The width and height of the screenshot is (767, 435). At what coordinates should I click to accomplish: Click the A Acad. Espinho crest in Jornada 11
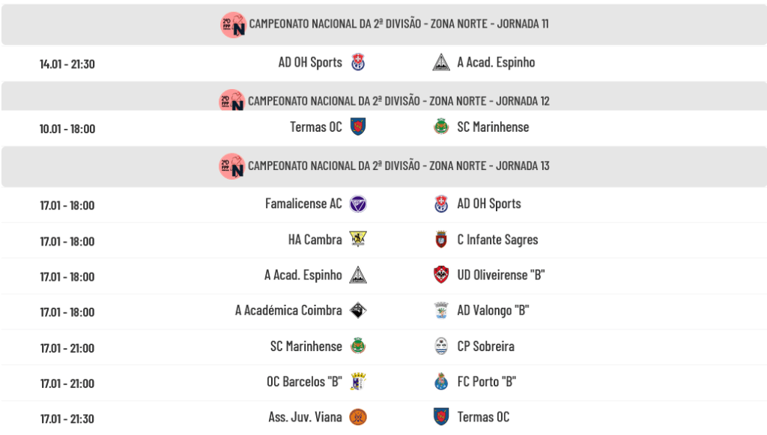pyautogui.click(x=441, y=63)
